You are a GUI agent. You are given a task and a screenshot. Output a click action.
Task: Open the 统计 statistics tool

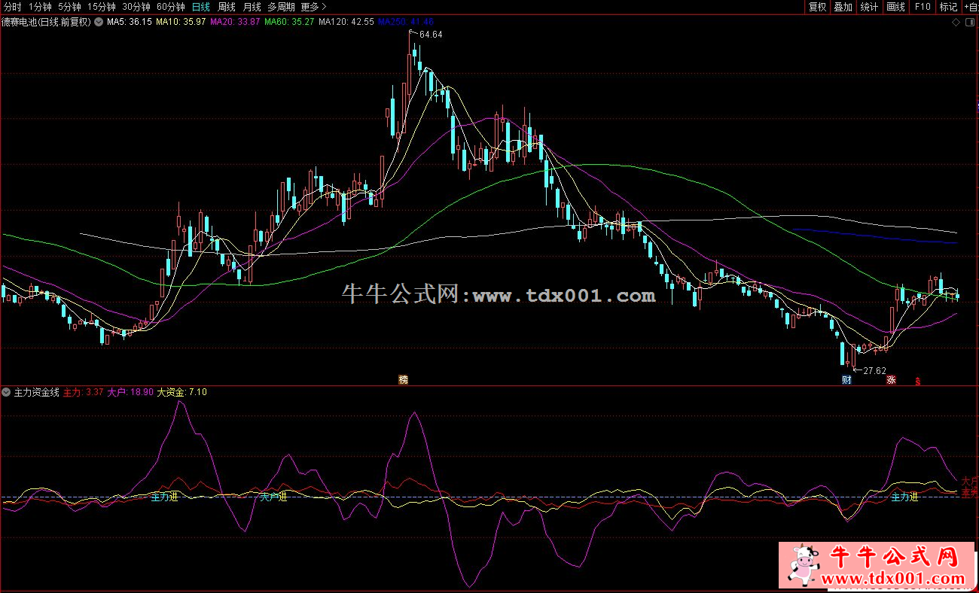pos(869,7)
